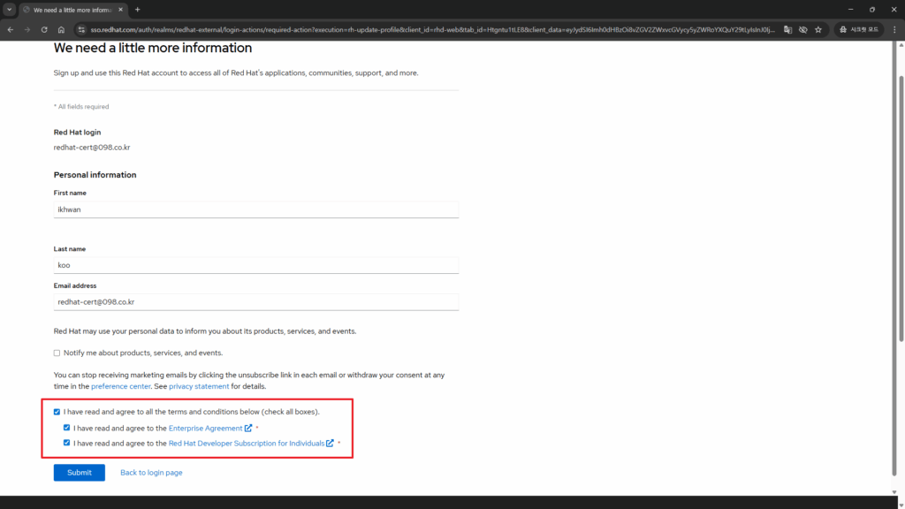Follow the Back to login page link
Image resolution: width=905 pixels, height=509 pixels.
tap(151, 473)
